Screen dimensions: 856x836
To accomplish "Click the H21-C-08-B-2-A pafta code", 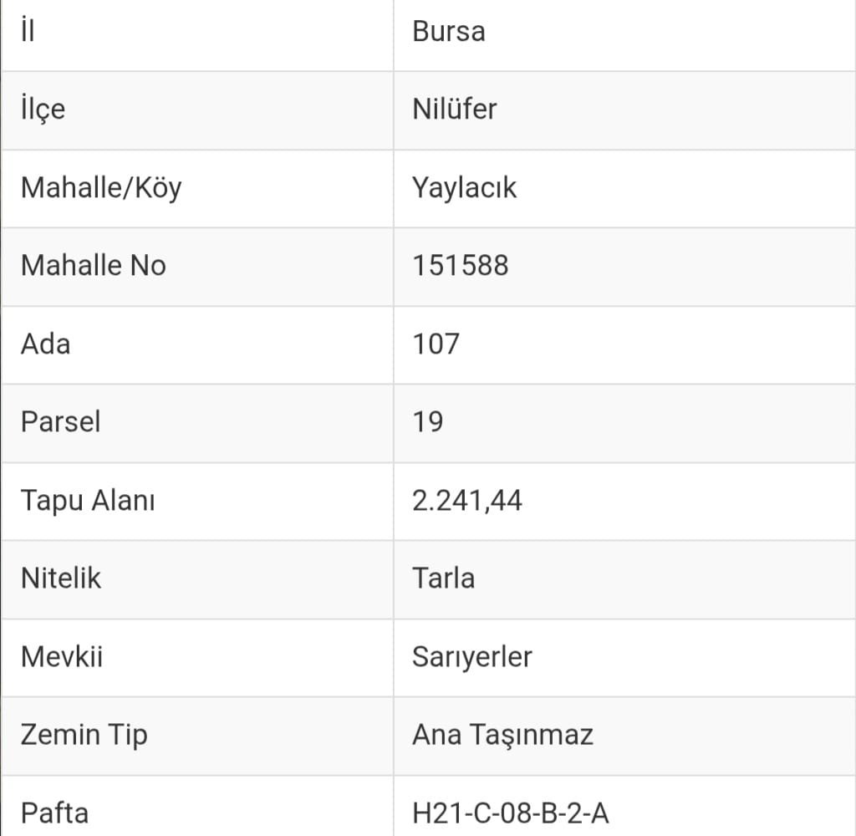I will [x=510, y=813].
